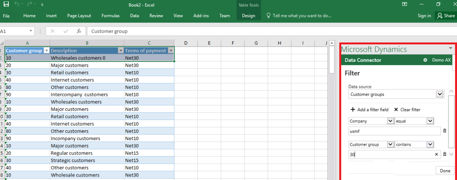Open the Add-ins tab
This screenshot has height=180, width=457.
201,16
